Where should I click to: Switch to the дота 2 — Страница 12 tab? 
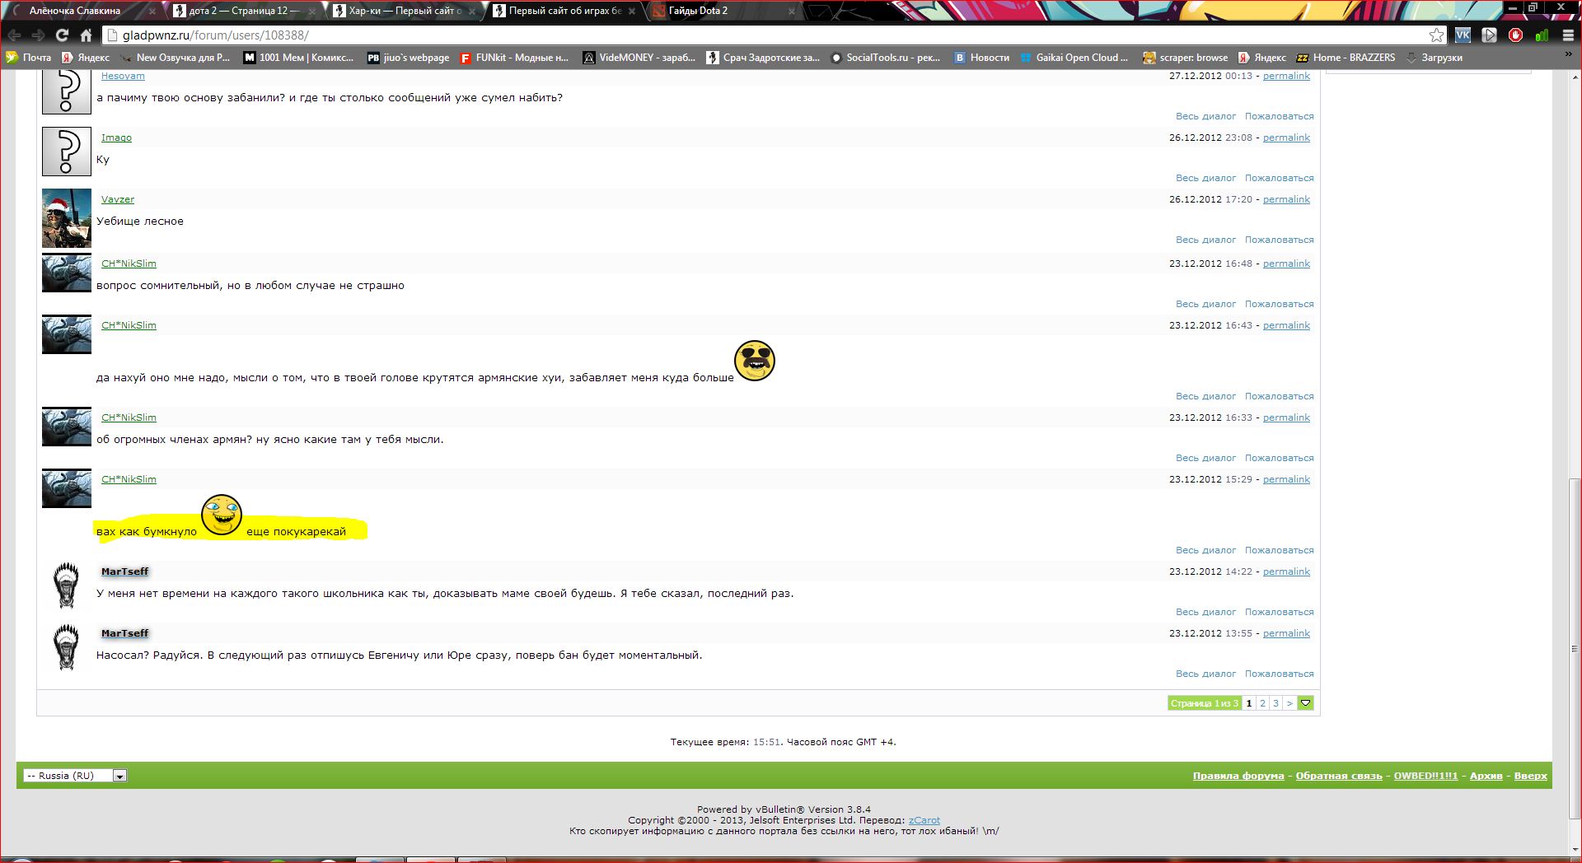tap(242, 11)
